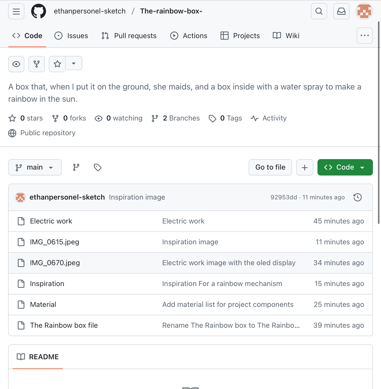The image size is (381, 389).
Task: Open the notifications inbox
Action: 341,11
